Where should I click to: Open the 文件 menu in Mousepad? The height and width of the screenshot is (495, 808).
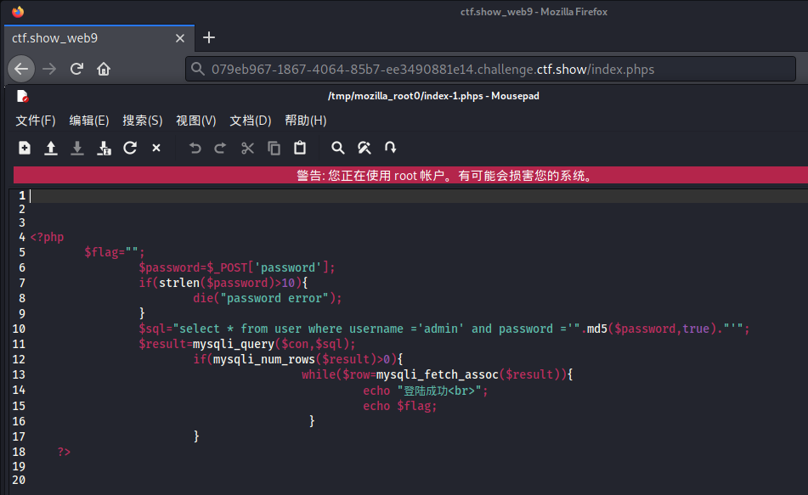coord(36,121)
